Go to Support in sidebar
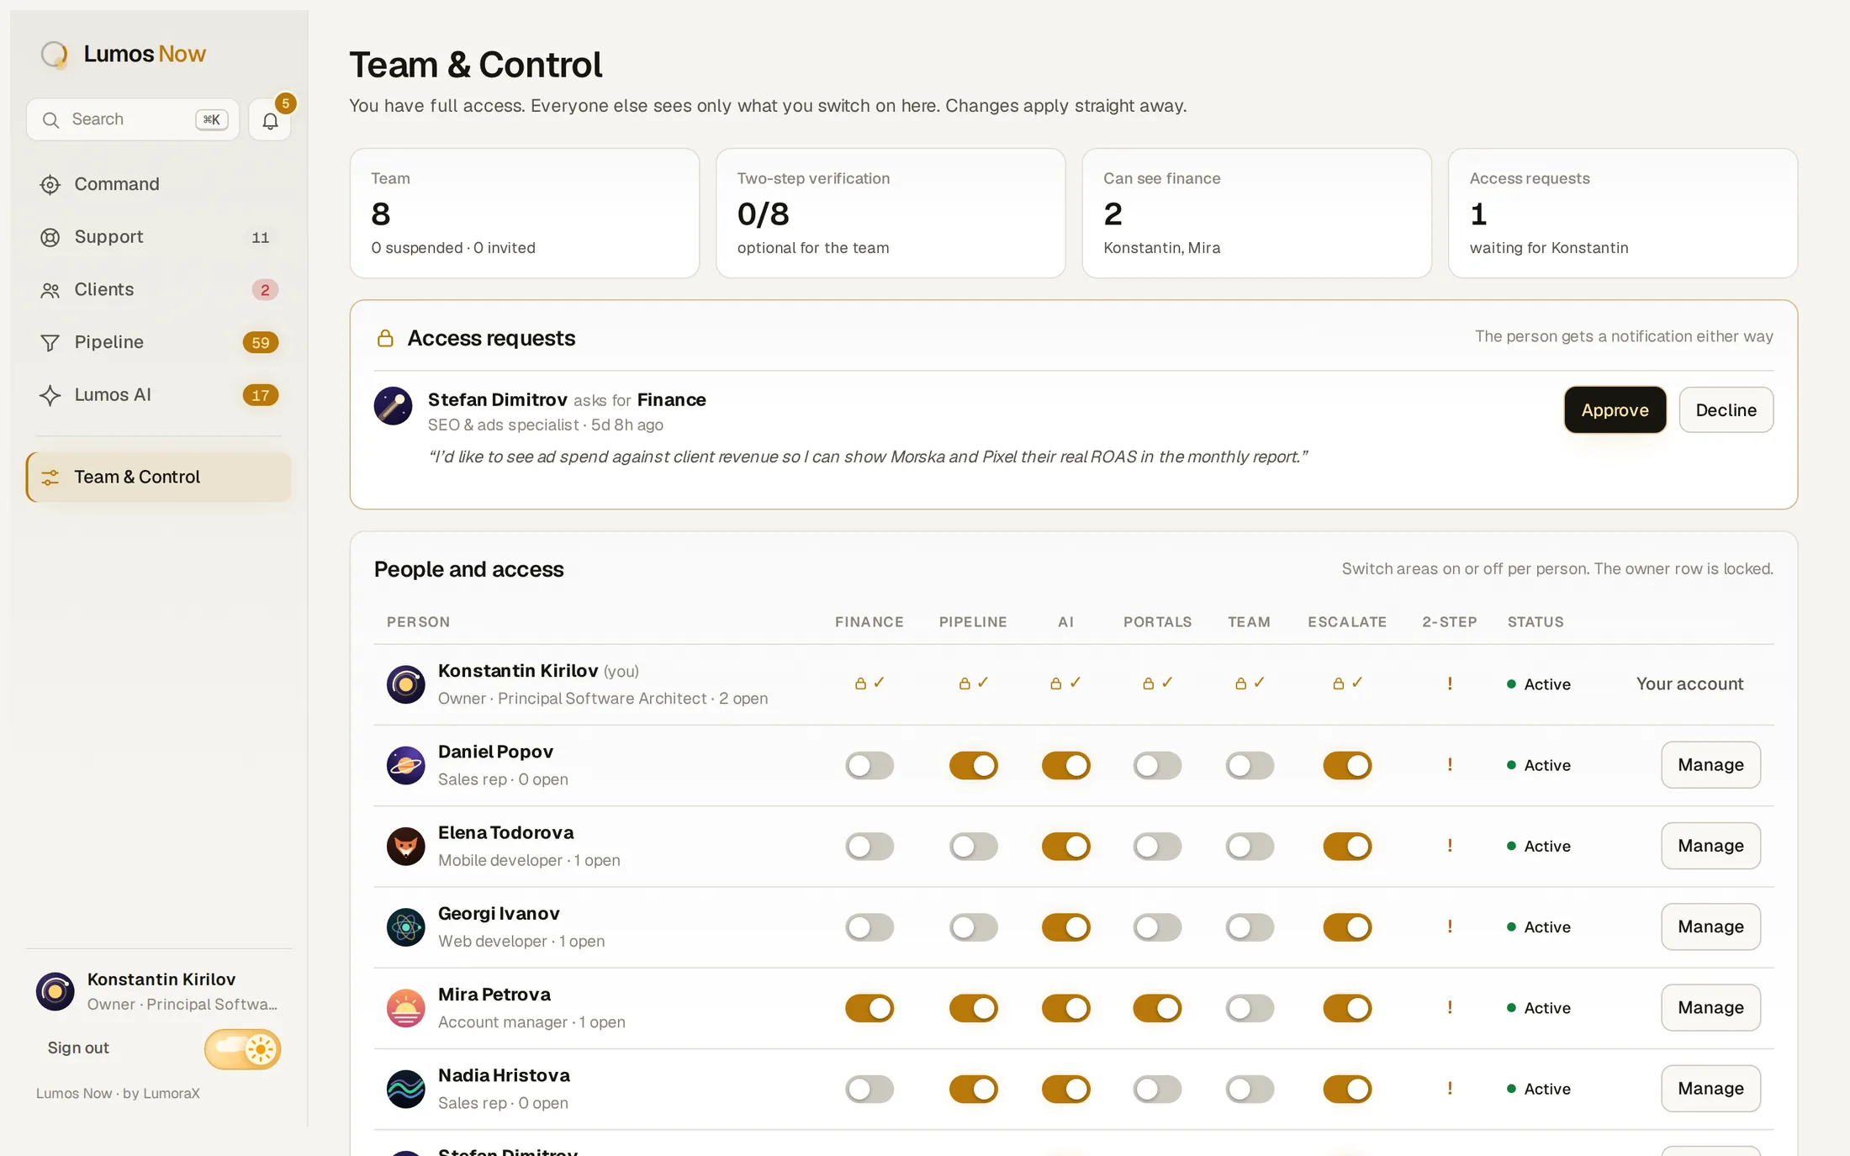 coord(158,237)
